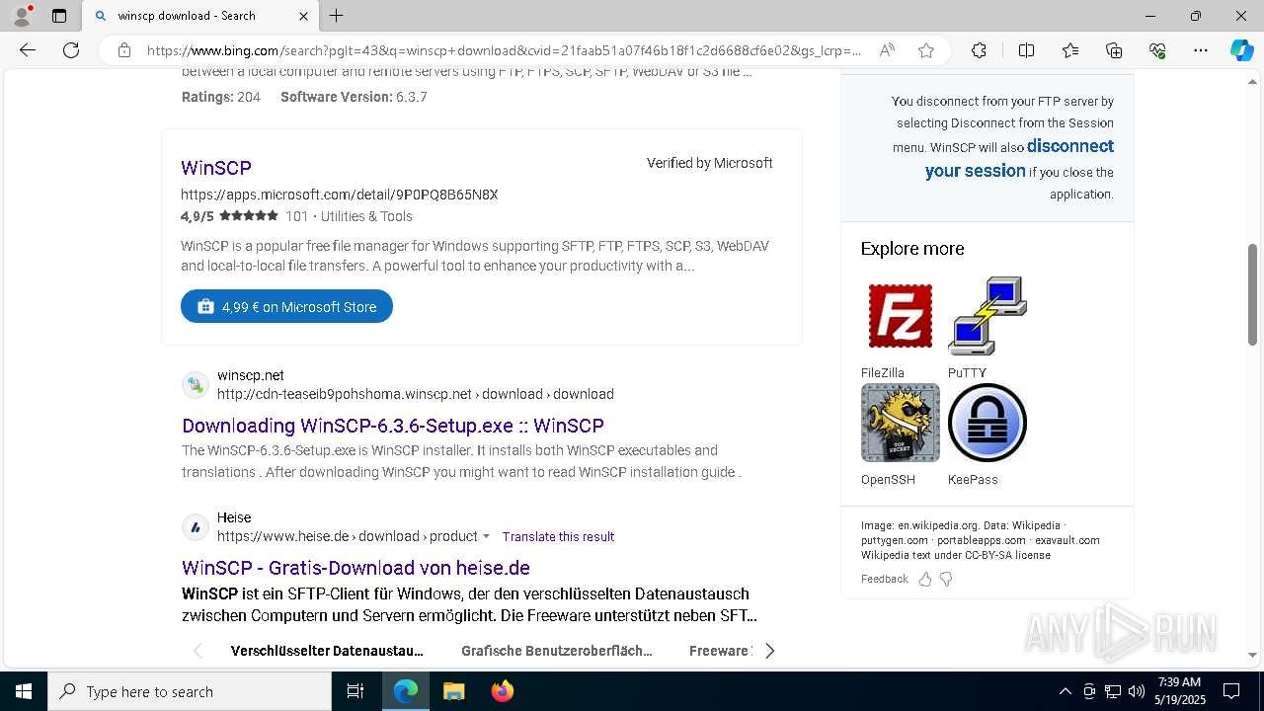Open File Explorer from taskbar
The width and height of the screenshot is (1264, 711).
coord(453,691)
